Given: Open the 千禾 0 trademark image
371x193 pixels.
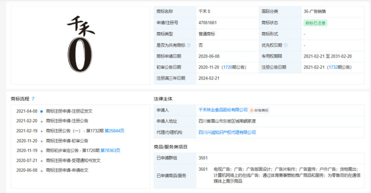Looking at the screenshot, I should [x=80, y=45].
